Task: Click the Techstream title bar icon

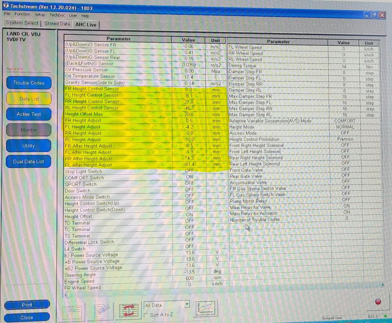Action: (x=6, y=6)
